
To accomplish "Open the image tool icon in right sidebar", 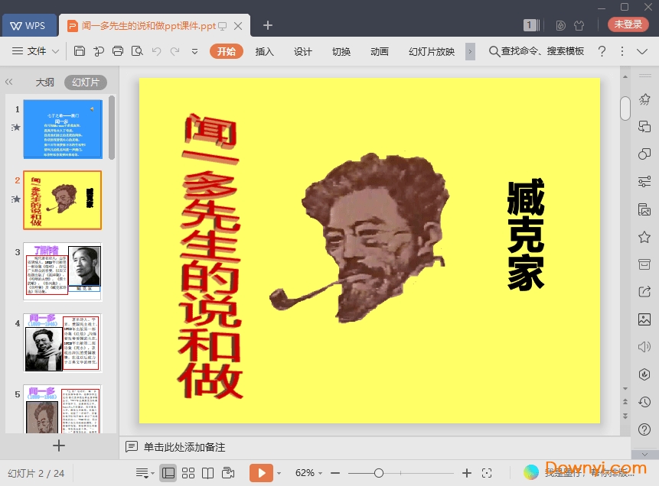I will click(x=646, y=319).
